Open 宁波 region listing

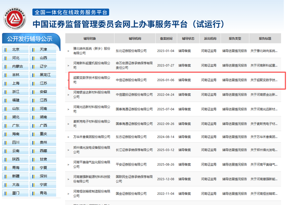click(43, 184)
